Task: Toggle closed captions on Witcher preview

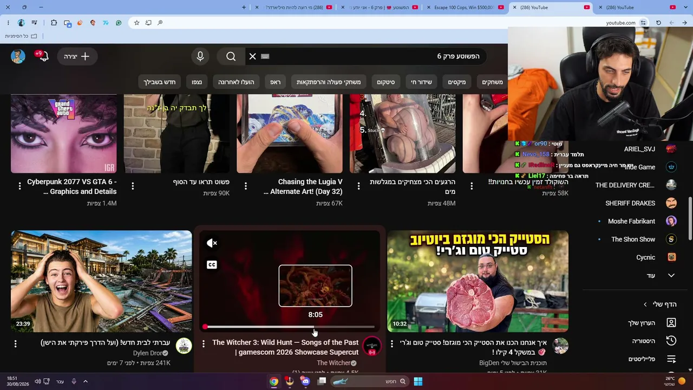Action: 212,265
